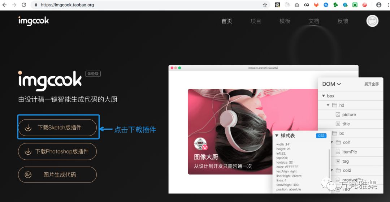
Task: Collapse the col2 folder node
Action: [x=331, y=171]
